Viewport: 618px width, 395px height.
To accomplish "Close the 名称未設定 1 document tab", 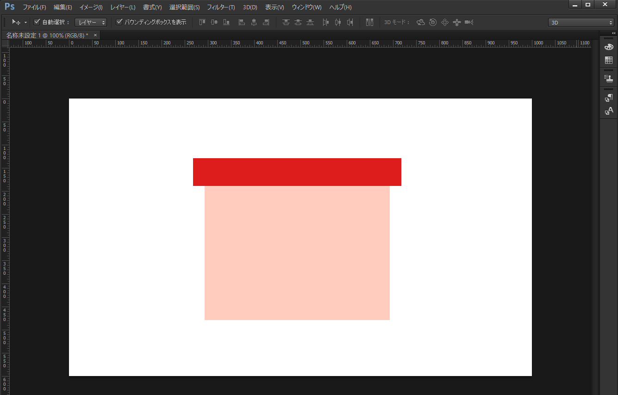I will click(x=95, y=35).
